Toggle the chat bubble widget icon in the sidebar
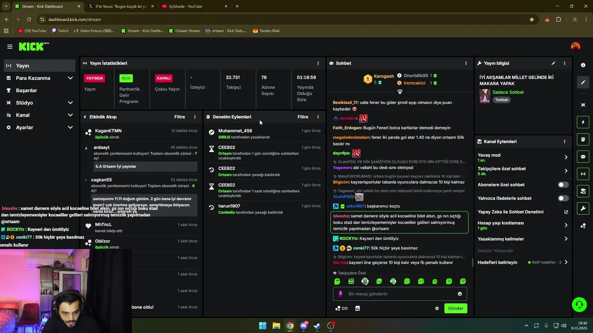The image size is (593, 333). pyautogui.click(x=583, y=157)
